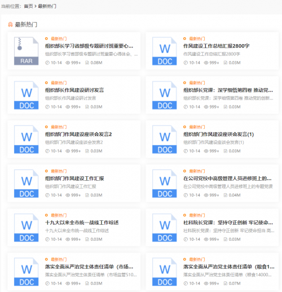Image resolution: width=282 pixels, height=292 pixels.
Task: Click 最新热门 in the breadcrumb path
Action: 47,6
